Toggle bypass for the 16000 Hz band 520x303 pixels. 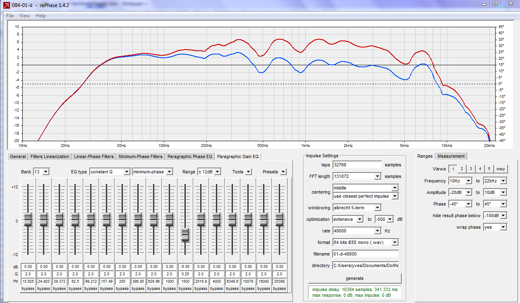click(264, 289)
